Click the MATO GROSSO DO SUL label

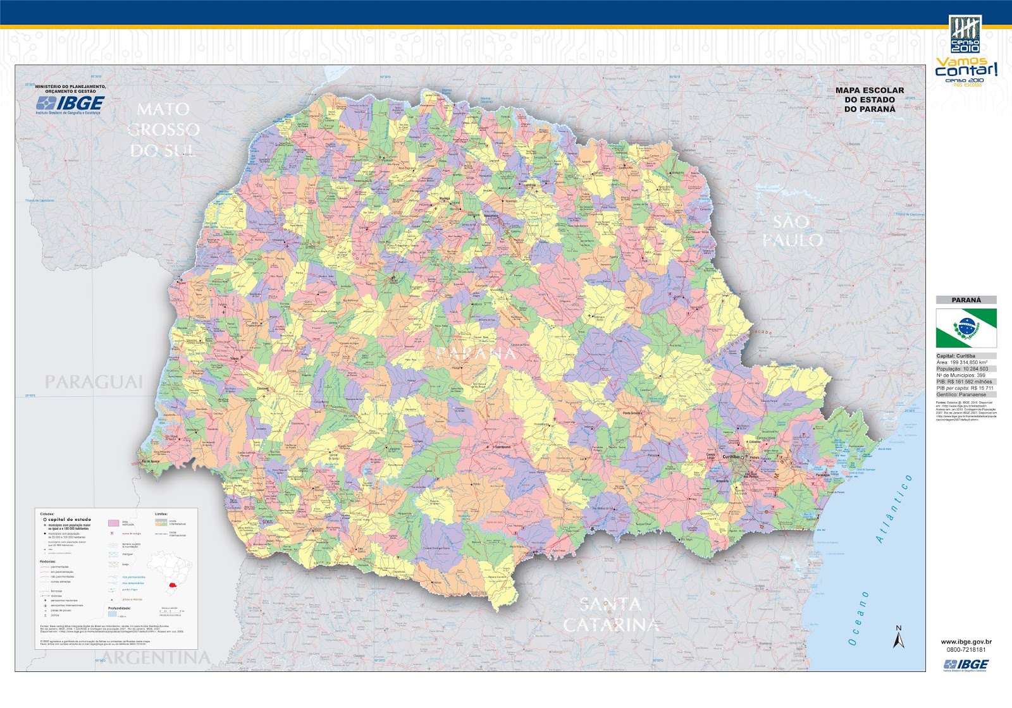[x=164, y=130]
